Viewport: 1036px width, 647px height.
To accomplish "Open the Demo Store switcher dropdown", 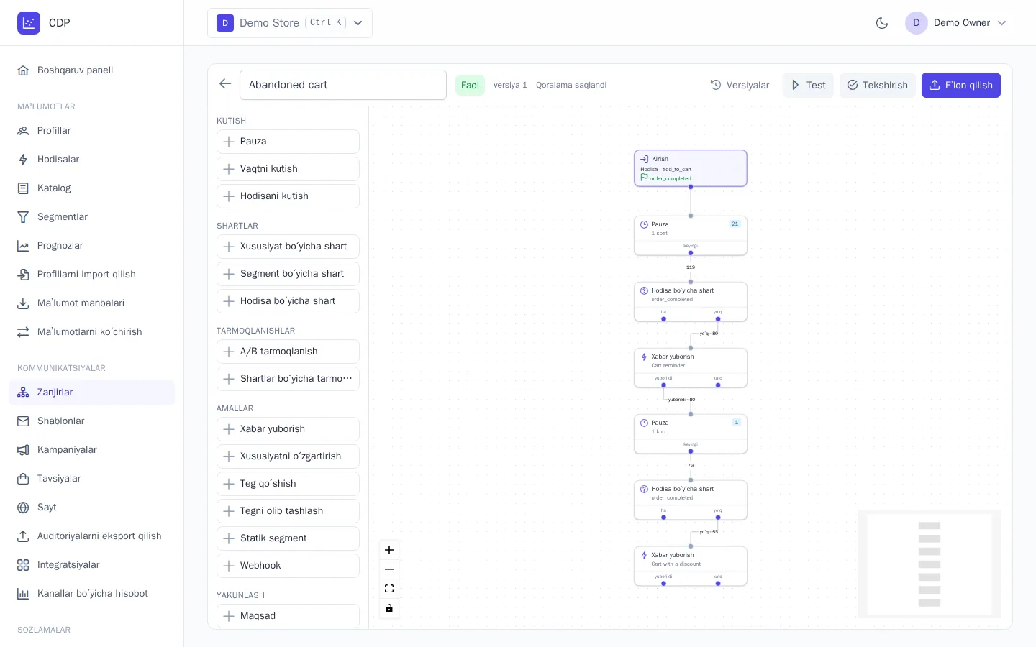I will click(x=290, y=23).
